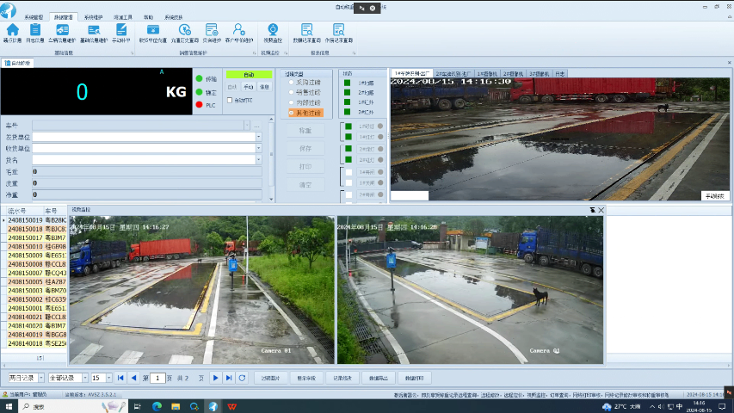Open the vehicle information maintenance truck icon
The width and height of the screenshot is (734, 413).
(x=60, y=30)
